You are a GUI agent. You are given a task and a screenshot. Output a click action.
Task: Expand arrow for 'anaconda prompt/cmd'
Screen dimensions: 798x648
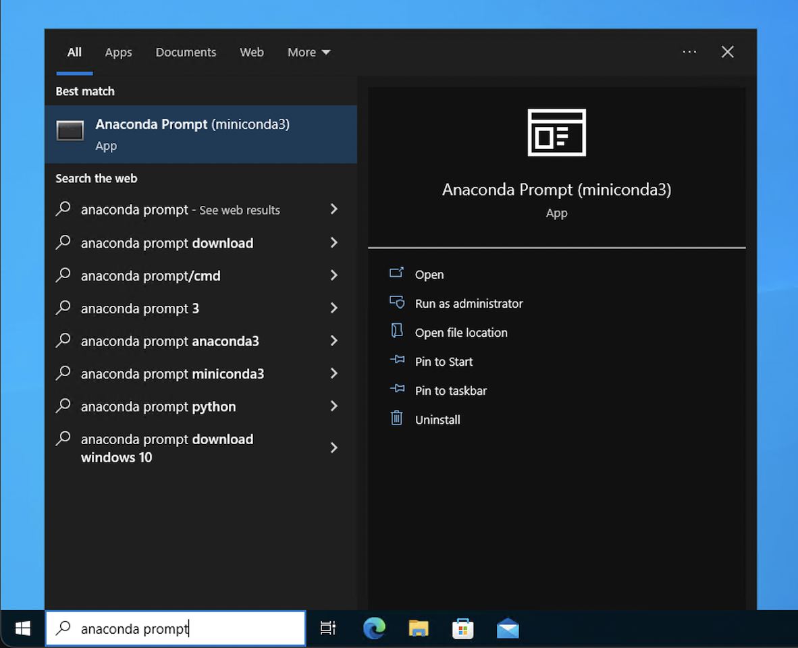point(334,275)
